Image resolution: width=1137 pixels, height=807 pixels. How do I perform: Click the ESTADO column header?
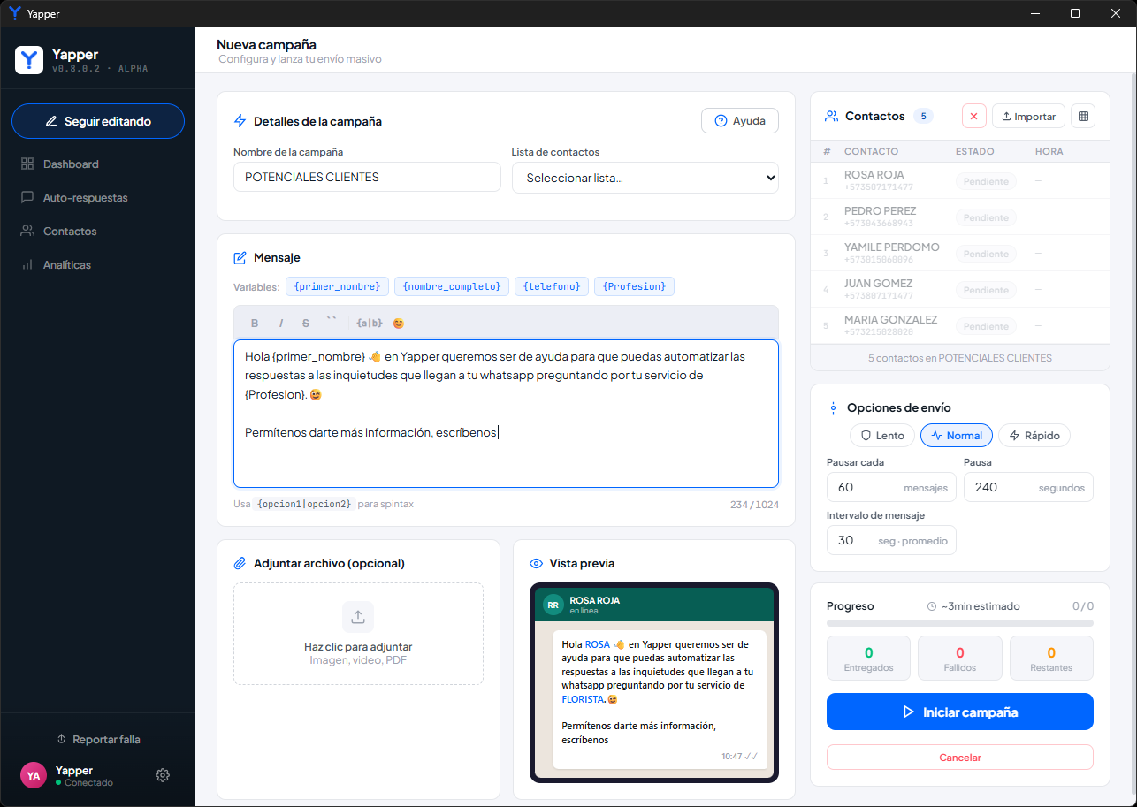[974, 152]
